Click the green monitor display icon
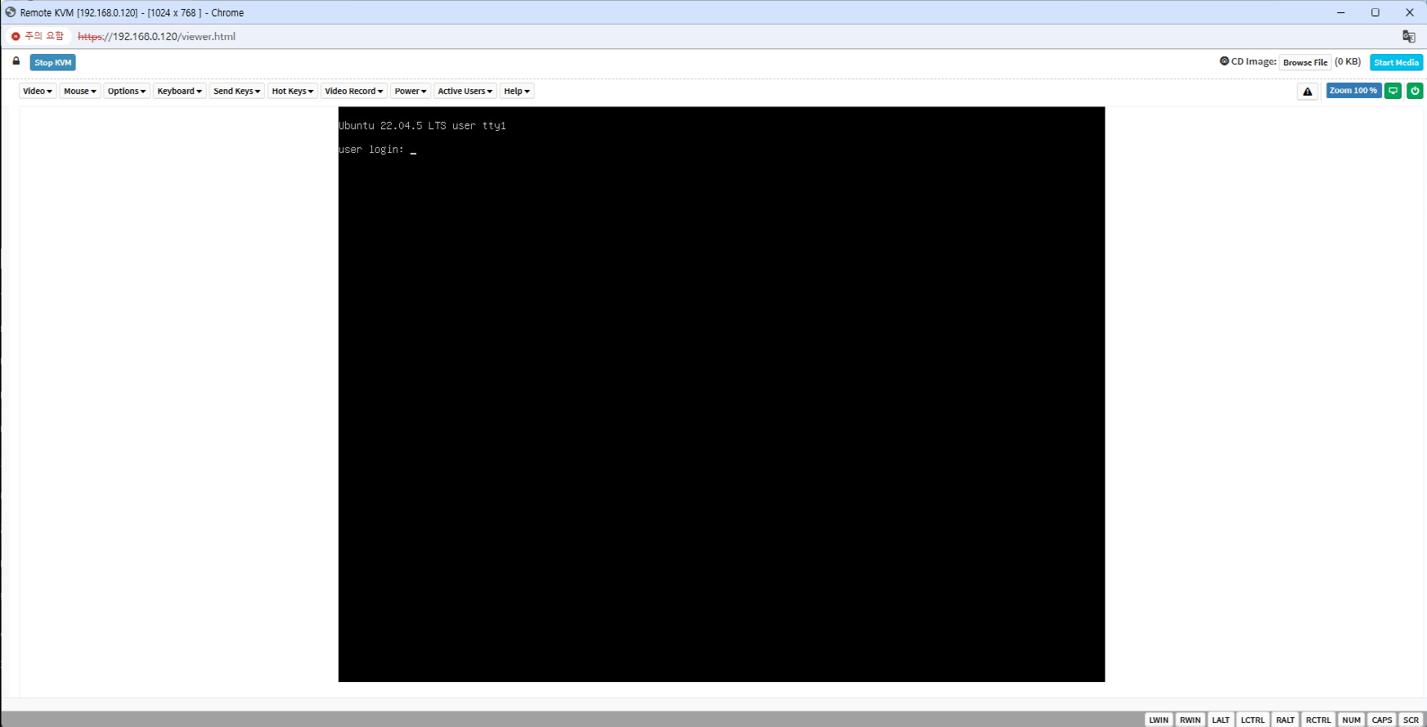 pos(1393,91)
